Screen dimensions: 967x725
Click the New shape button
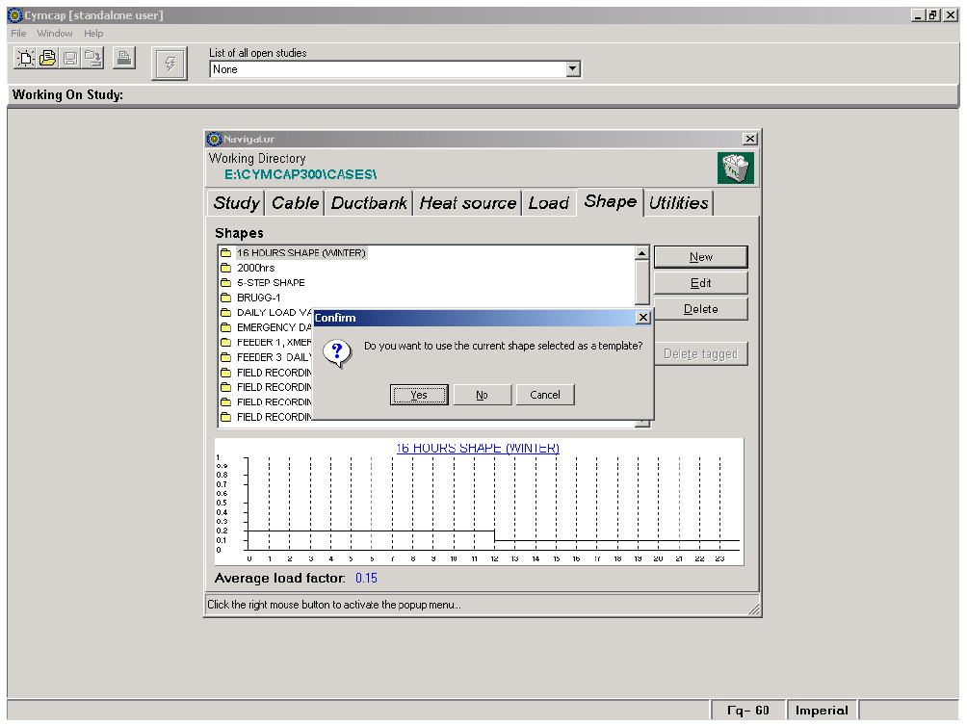(700, 257)
